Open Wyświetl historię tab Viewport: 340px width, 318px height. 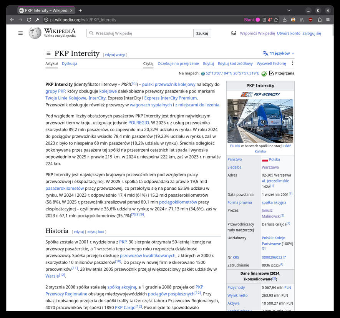(x=271, y=63)
